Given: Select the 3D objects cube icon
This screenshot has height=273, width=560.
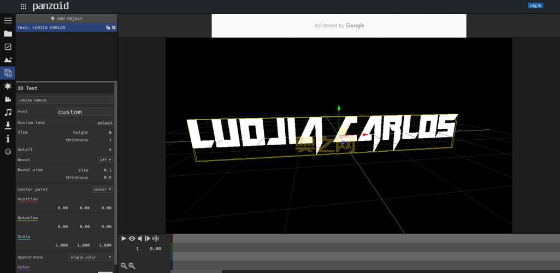Looking at the screenshot, I should [8, 73].
